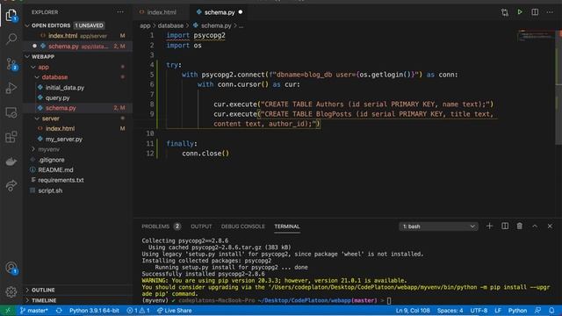Click the Explorer more actions ellipsis

pyautogui.click(x=120, y=12)
